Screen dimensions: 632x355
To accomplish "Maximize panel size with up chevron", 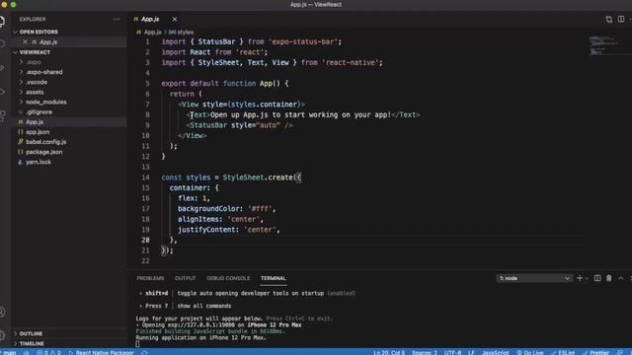I will (621, 278).
